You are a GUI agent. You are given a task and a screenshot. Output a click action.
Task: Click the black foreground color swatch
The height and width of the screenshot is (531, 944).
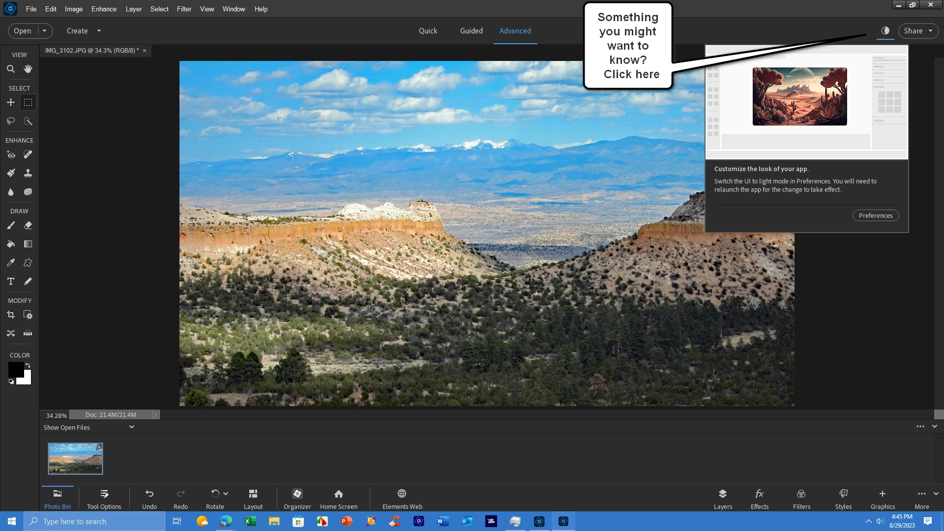point(15,369)
